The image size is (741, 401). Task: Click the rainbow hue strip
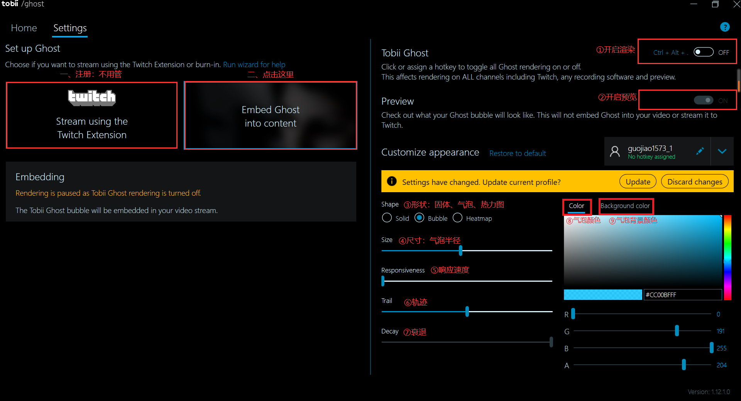click(727, 257)
